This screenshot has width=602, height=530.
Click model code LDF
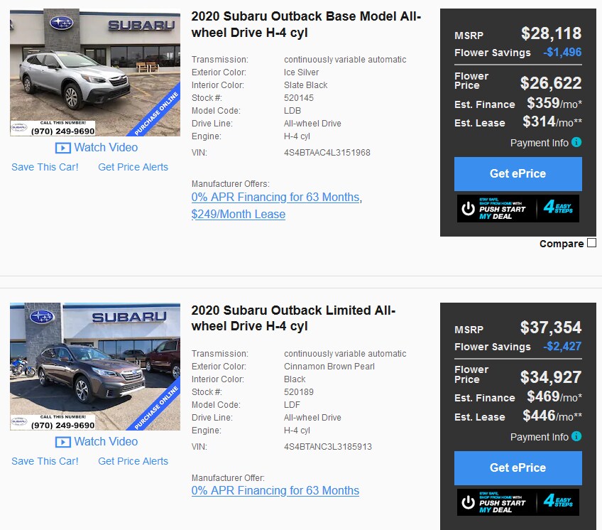[292, 405]
